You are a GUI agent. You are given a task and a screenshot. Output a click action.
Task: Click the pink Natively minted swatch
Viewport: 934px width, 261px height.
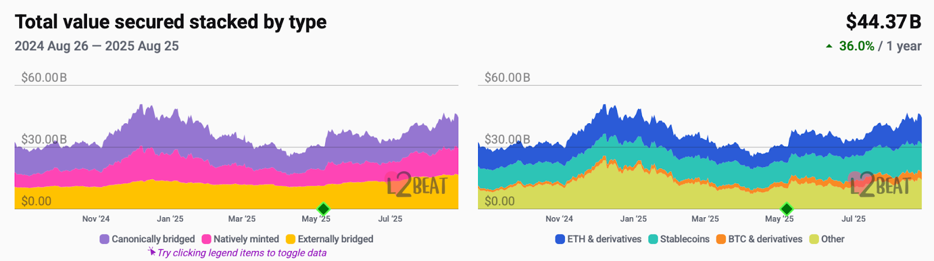click(x=206, y=239)
